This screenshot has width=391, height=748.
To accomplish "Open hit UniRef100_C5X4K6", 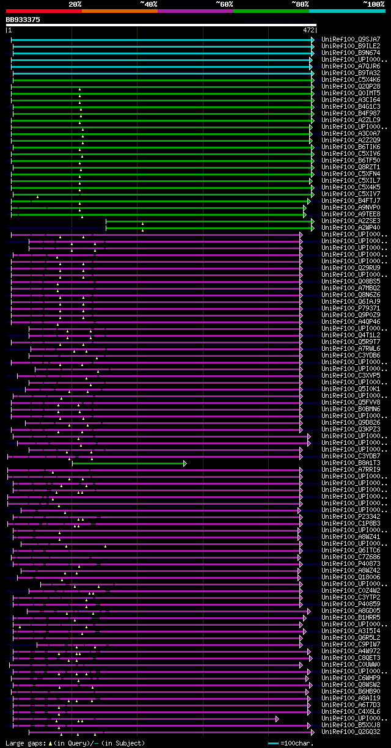I will point(351,80).
